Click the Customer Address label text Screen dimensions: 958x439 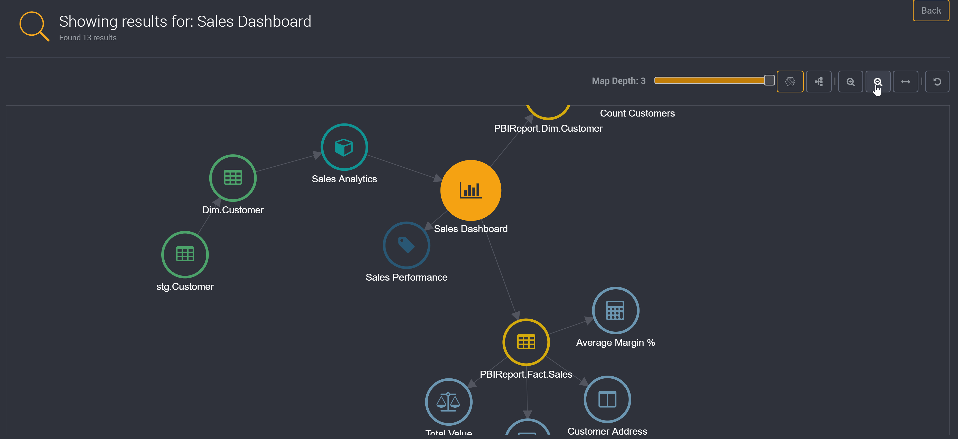coord(607,431)
